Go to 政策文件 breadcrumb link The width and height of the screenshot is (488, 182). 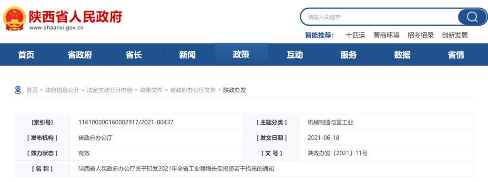pos(151,90)
